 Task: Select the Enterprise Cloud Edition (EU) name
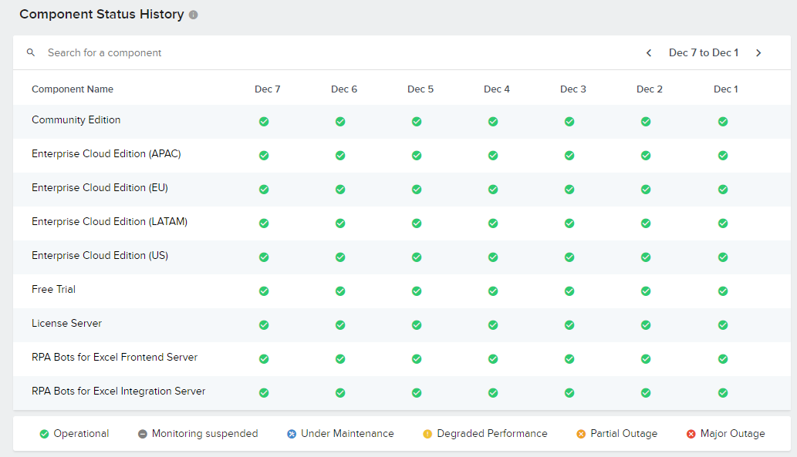click(100, 188)
